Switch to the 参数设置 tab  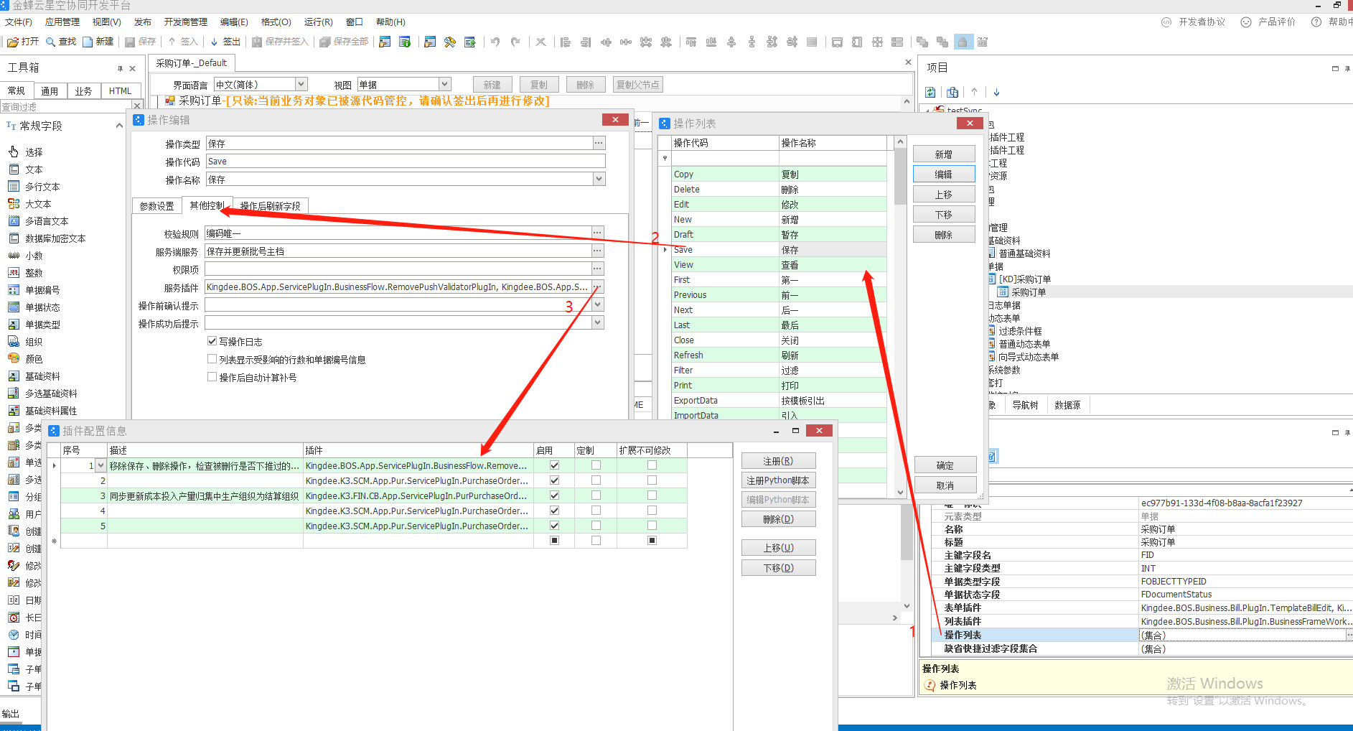pyautogui.click(x=156, y=206)
